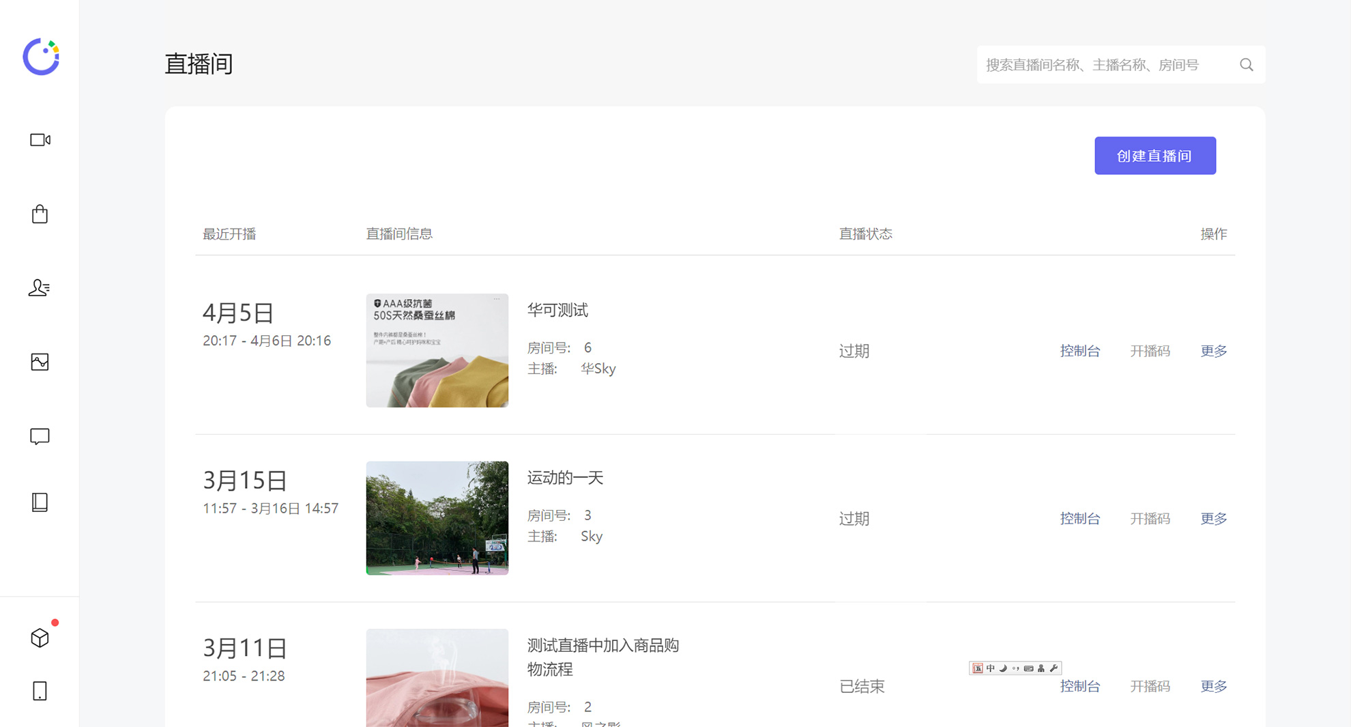The height and width of the screenshot is (727, 1351).
Task: Expand 更多 for the 3月11日 room
Action: (1213, 686)
